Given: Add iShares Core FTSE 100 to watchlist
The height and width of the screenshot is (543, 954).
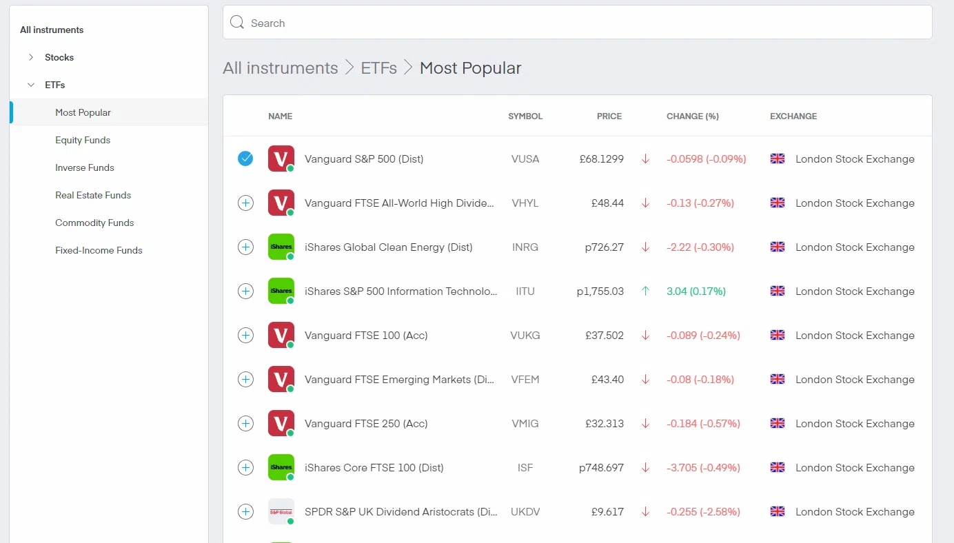Looking at the screenshot, I should [245, 467].
